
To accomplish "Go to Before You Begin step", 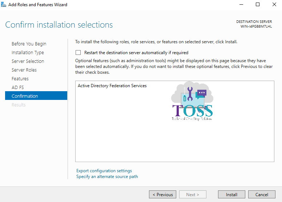I will [x=29, y=44].
